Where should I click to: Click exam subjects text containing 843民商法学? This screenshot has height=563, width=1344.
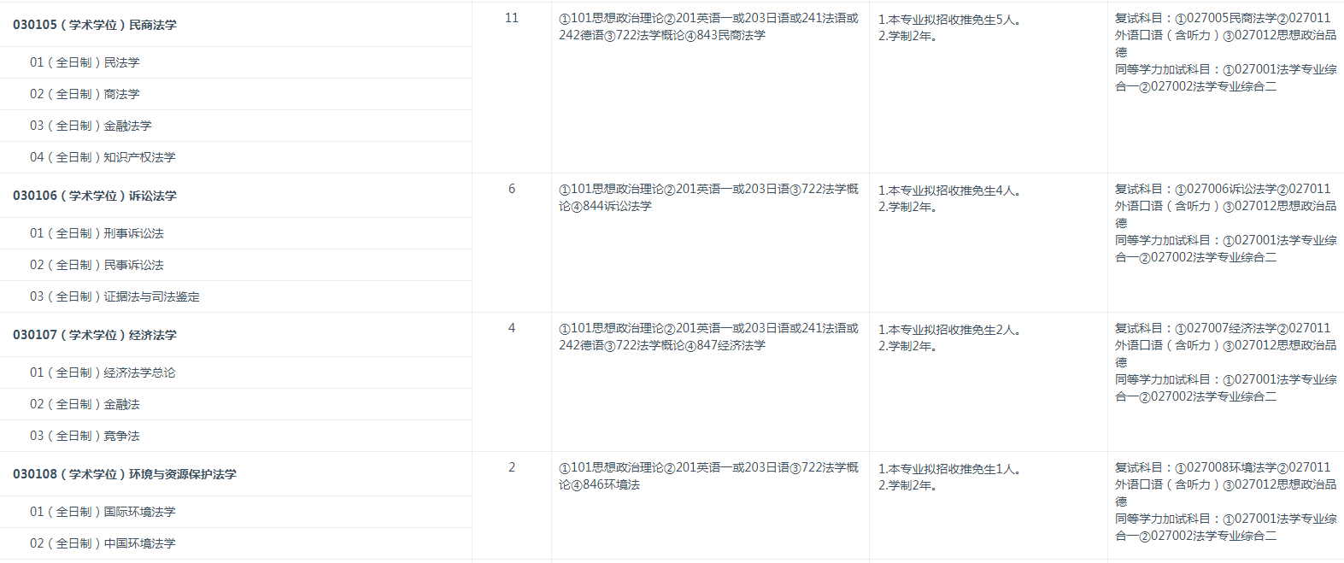point(708,26)
